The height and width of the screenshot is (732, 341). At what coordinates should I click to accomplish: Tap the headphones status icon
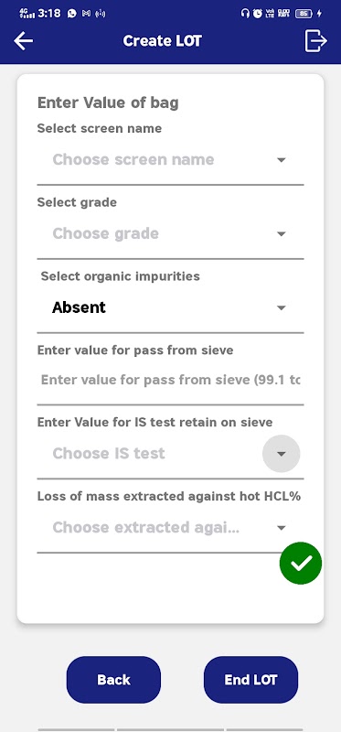[x=245, y=14]
